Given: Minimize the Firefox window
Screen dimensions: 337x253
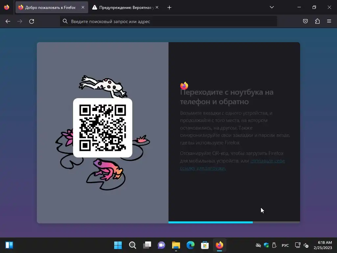Looking at the screenshot, I should (x=299, y=7).
